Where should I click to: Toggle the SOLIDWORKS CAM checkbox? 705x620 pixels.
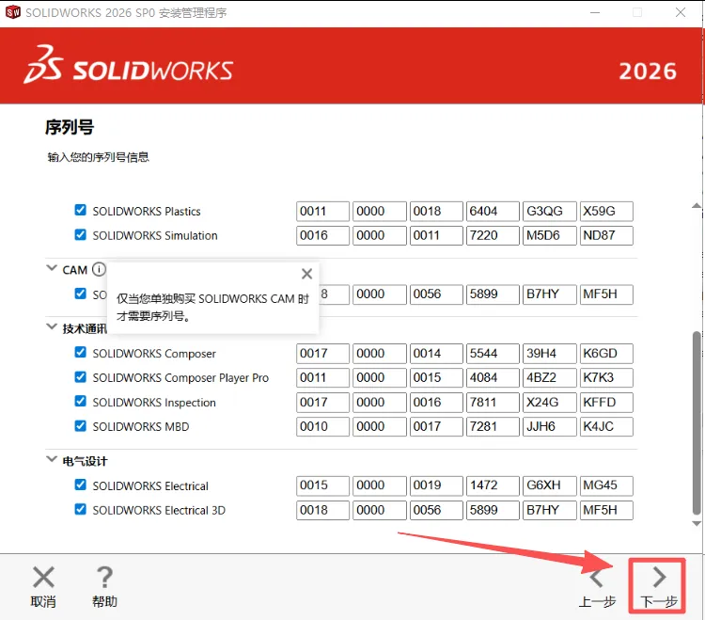click(x=81, y=294)
